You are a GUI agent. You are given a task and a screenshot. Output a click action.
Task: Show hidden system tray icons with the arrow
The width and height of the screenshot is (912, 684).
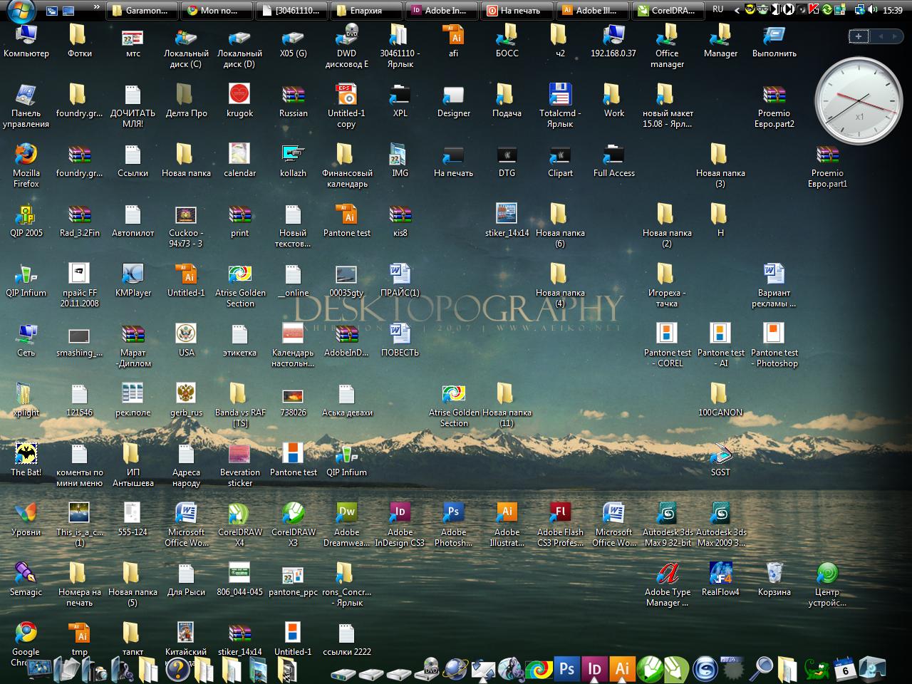point(737,10)
